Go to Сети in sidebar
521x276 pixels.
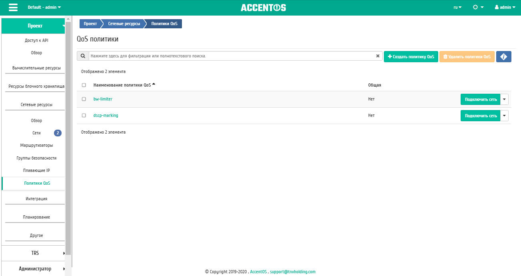tap(36, 133)
